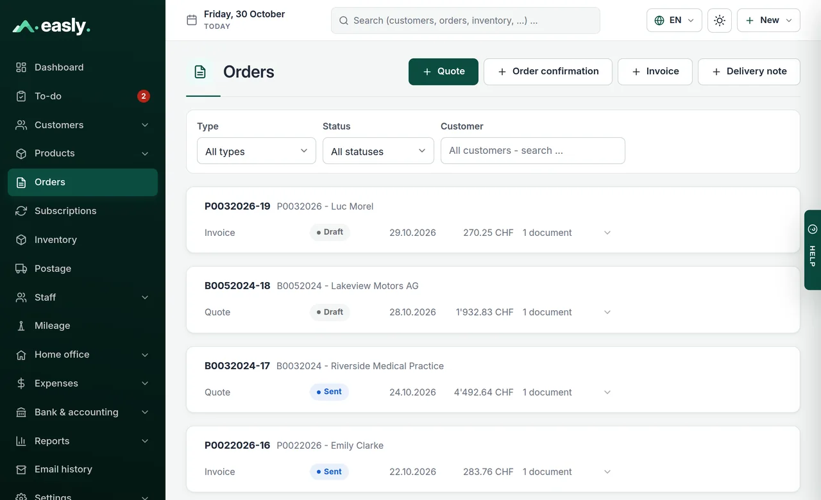The height and width of the screenshot is (500, 821).
Task: Open the To-do badge showing 2
Action: [144, 96]
